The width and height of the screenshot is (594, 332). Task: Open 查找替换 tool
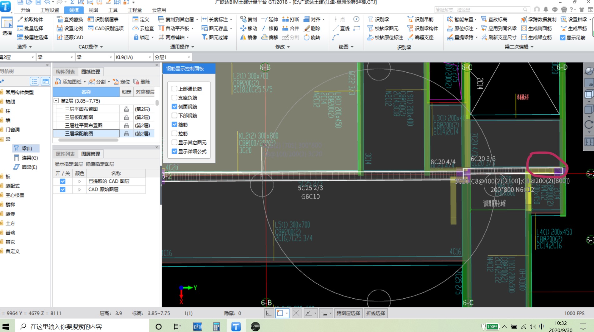(70, 19)
